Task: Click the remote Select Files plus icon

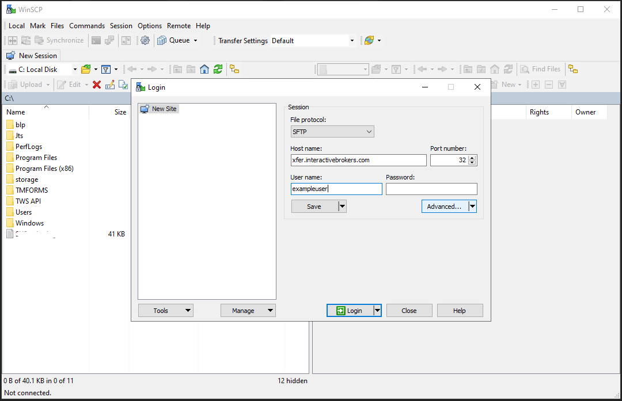Action: (536, 85)
